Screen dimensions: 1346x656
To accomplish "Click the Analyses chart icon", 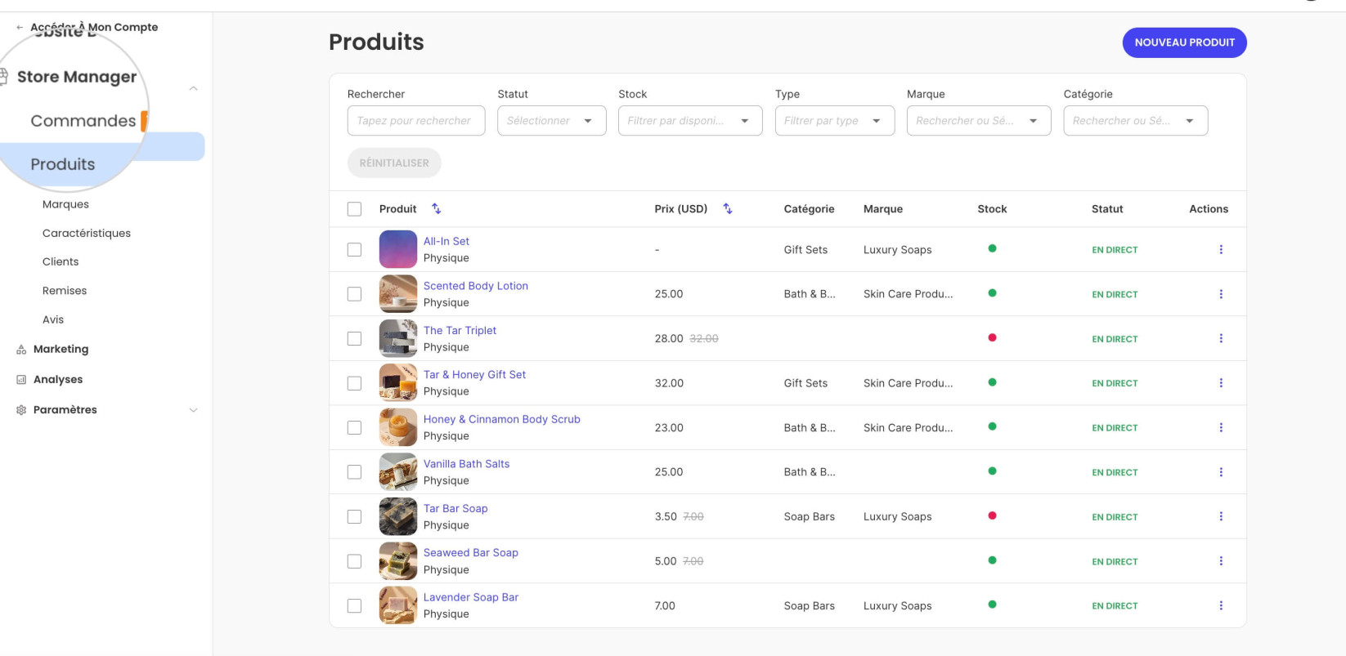I will [x=21, y=380].
